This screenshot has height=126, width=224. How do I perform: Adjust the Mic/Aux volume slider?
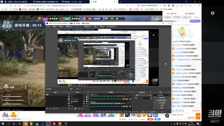pos(108,99)
